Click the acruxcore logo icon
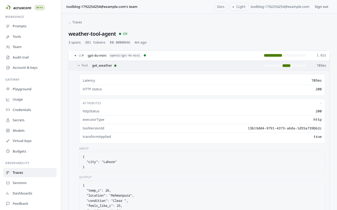The height and width of the screenshot is (210, 337). [8, 8]
